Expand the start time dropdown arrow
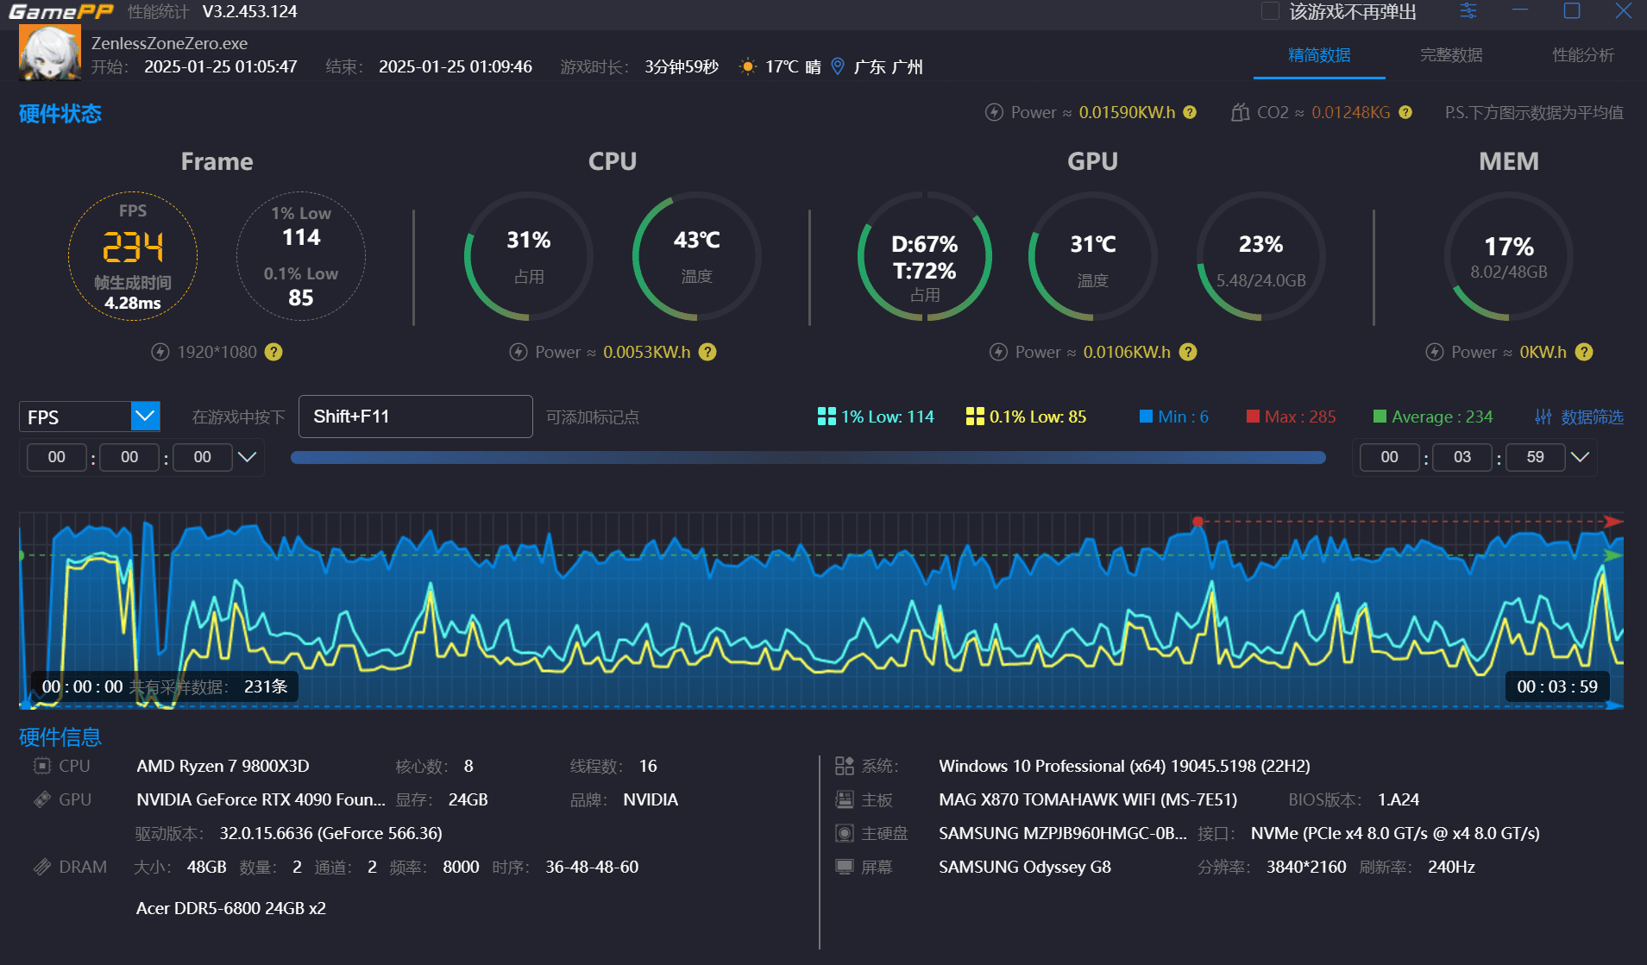The height and width of the screenshot is (965, 1647). [247, 457]
